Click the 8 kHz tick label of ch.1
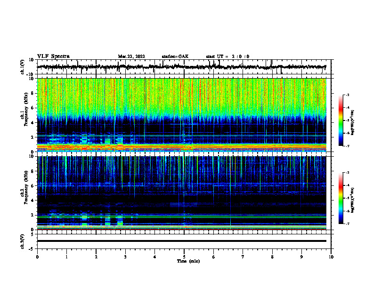Viewport: 373px width, 288px height. tap(32, 93)
